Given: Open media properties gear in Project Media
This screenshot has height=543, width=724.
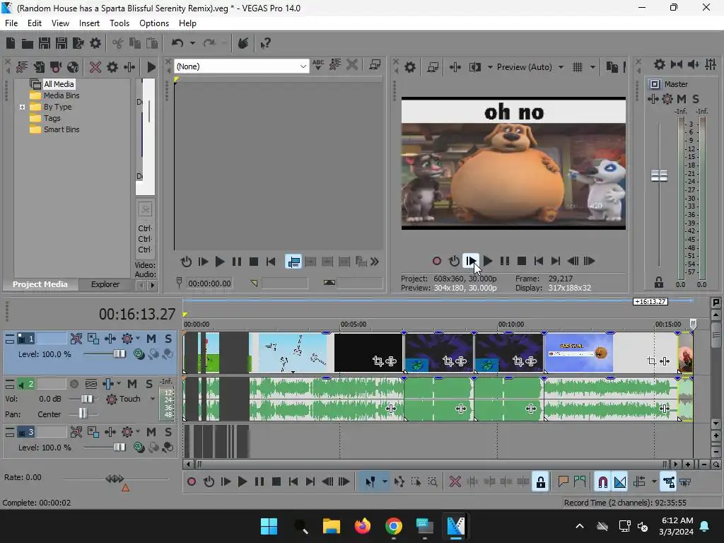Looking at the screenshot, I should click(112, 67).
